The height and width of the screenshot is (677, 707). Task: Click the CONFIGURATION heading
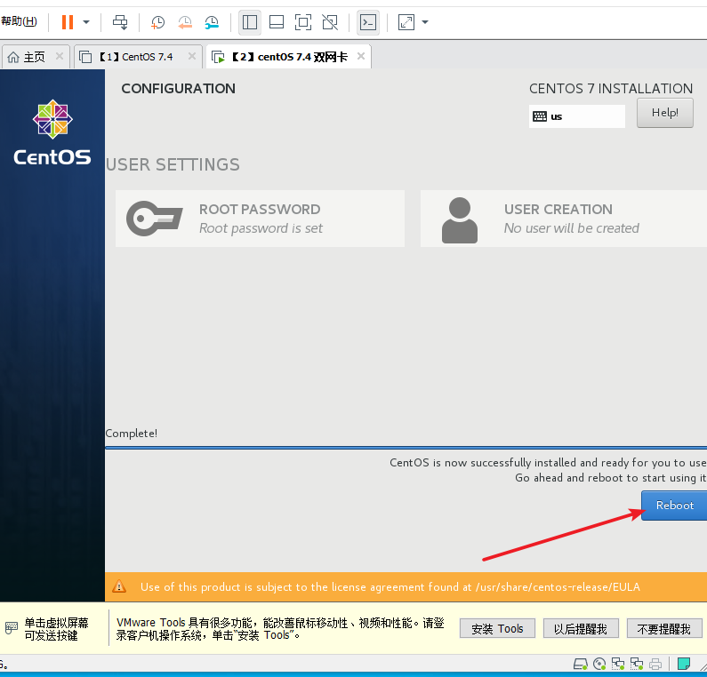(x=178, y=88)
